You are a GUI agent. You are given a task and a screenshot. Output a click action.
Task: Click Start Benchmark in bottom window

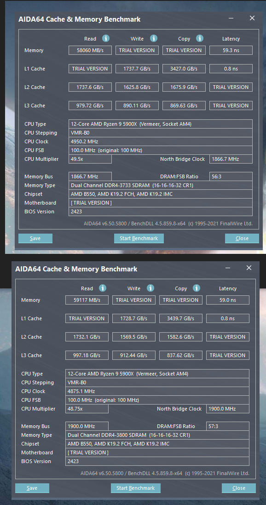[x=136, y=488]
